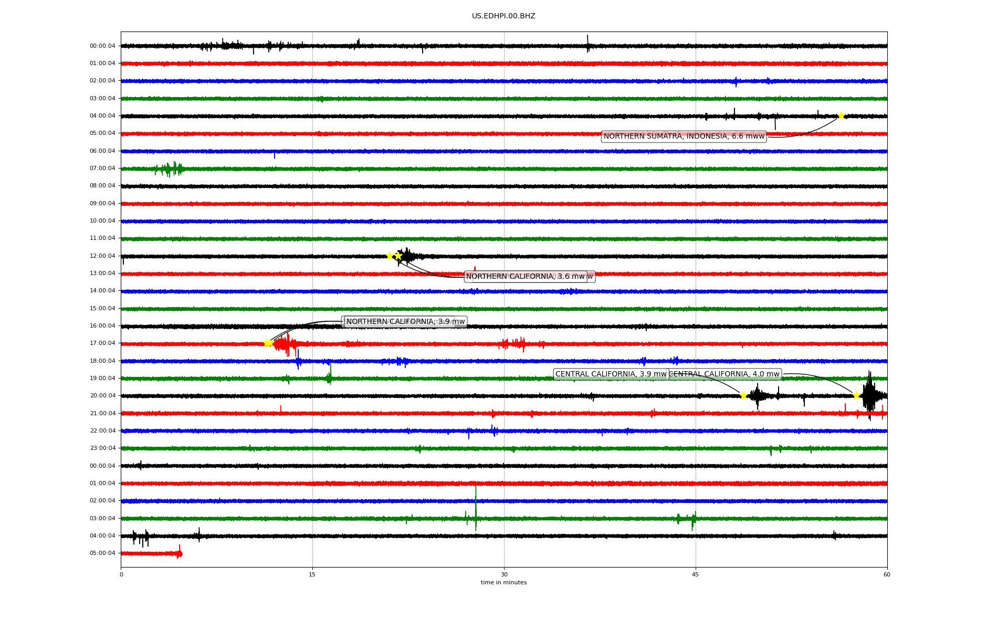
Task: Click the 12:00:04 row time label
Action: 102,256
